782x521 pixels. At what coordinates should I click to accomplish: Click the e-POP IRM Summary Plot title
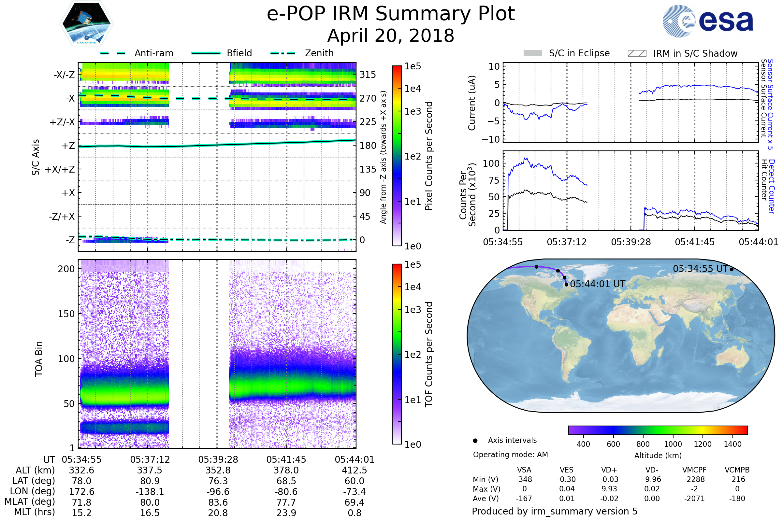click(391, 14)
